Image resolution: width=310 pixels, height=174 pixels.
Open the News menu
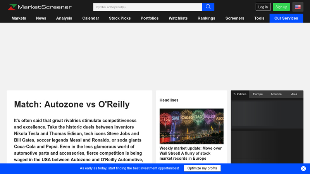[x=41, y=18]
